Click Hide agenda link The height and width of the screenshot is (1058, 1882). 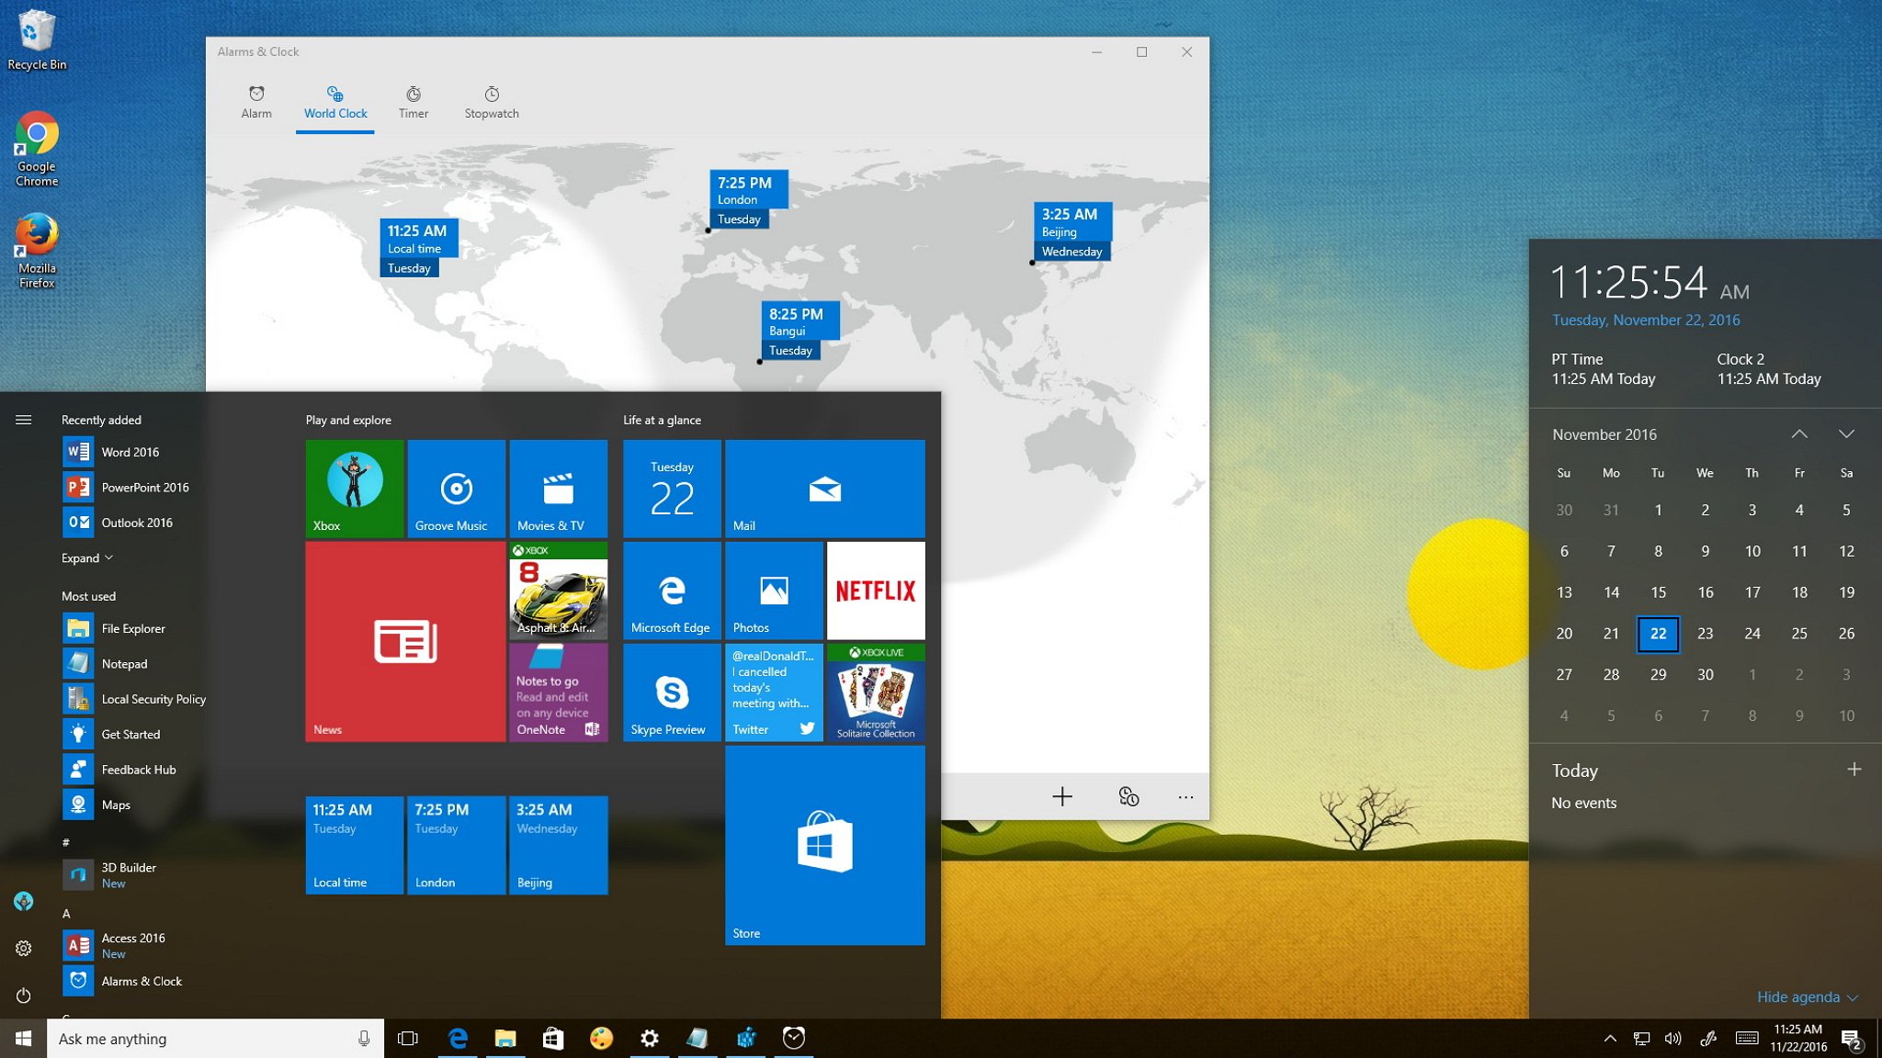coord(1800,995)
